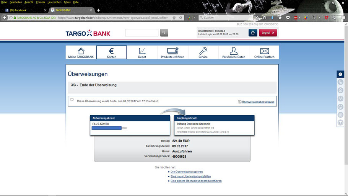Reload the page with the refresh icon
The width and height of the screenshot is (348, 196).
point(181,18)
